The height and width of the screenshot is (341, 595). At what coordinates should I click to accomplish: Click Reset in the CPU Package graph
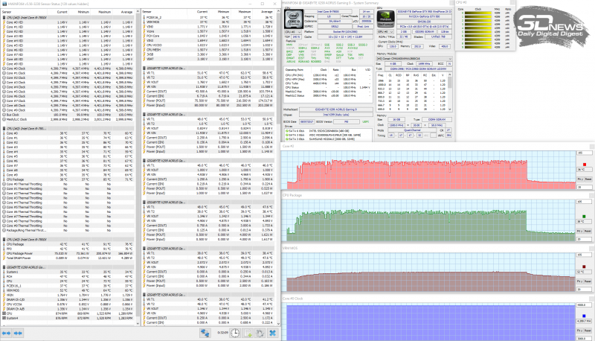[x=588, y=231]
